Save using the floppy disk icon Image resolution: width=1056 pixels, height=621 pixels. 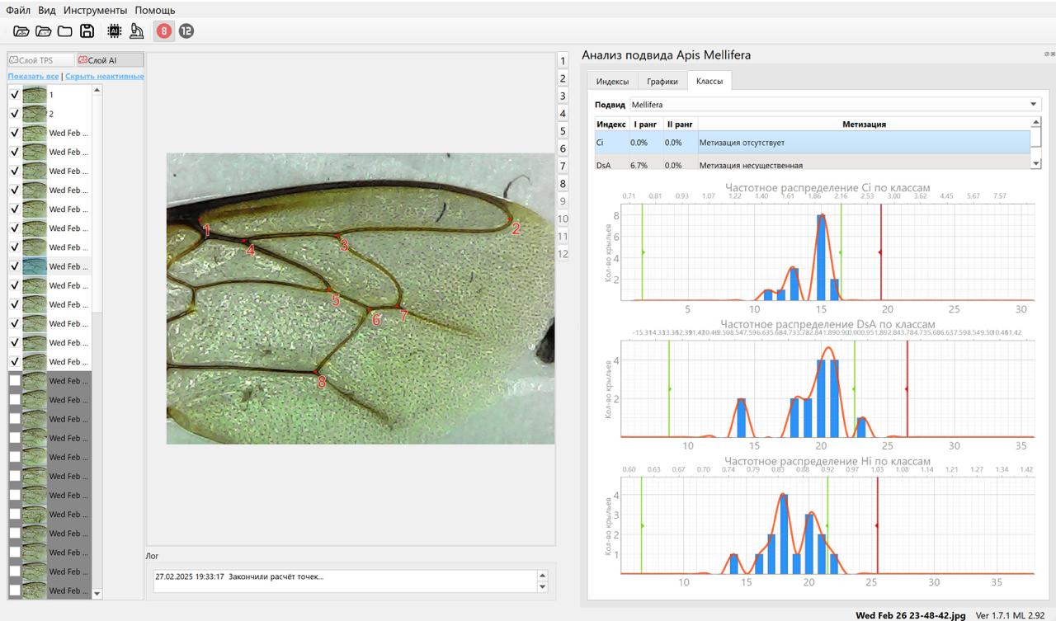coord(87,31)
